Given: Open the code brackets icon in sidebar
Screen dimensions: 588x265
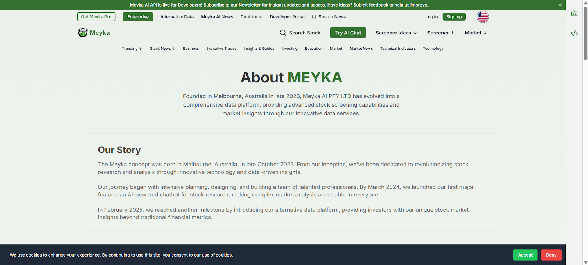Looking at the screenshot, I should 574,33.
